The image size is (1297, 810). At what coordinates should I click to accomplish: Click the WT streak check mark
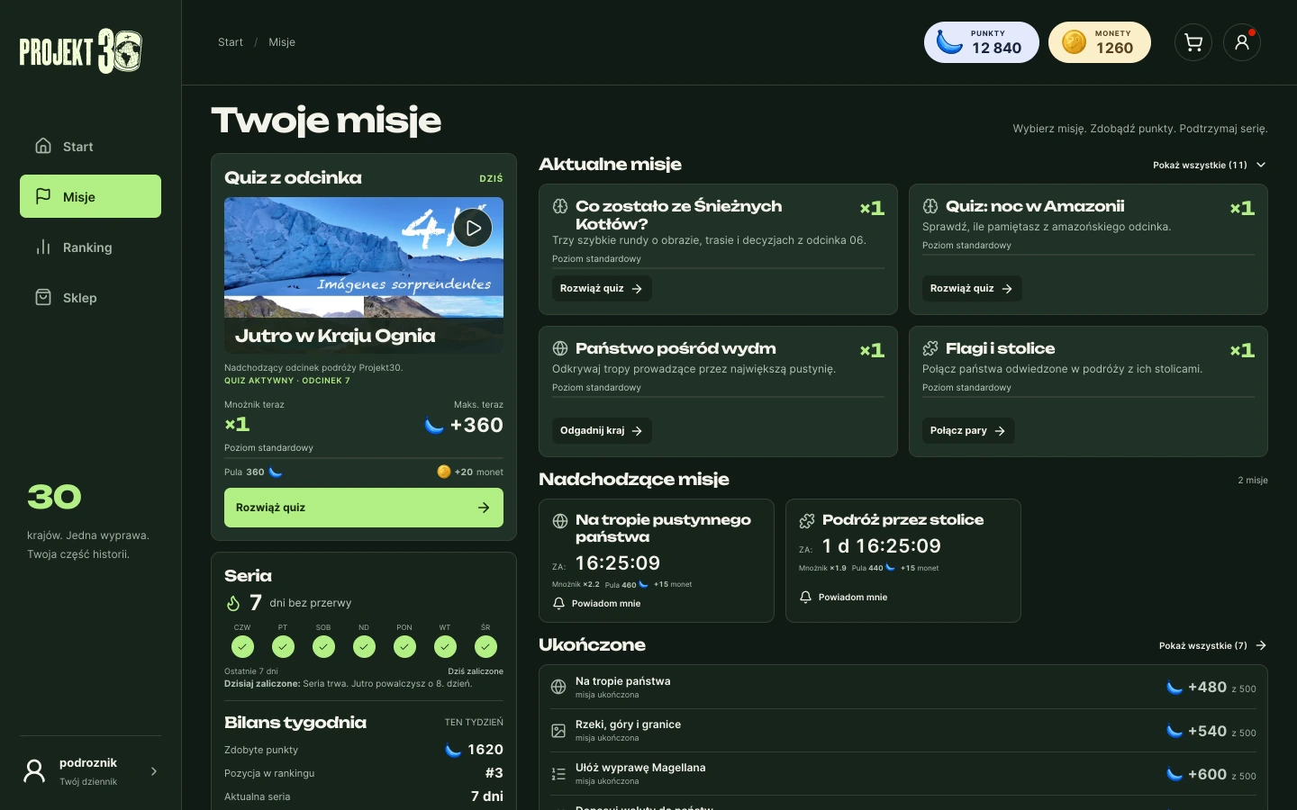[445, 646]
